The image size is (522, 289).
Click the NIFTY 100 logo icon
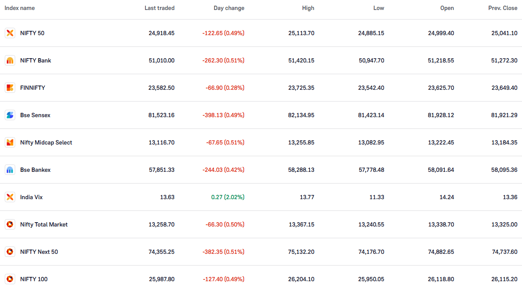coord(10,279)
